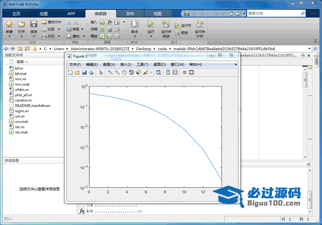
Task: Click the percent comment icon
Action: coord(102,29)
